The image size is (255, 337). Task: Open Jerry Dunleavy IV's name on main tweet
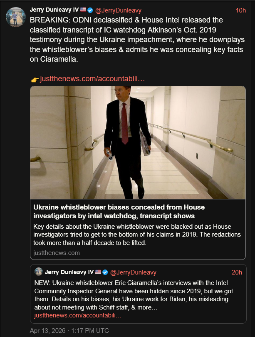click(54, 10)
